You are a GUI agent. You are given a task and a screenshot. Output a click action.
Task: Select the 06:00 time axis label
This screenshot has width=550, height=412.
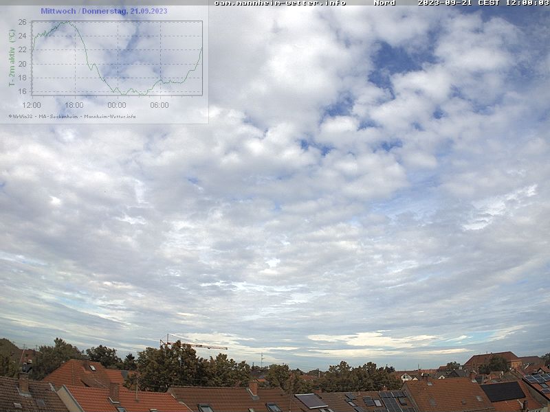click(x=159, y=105)
